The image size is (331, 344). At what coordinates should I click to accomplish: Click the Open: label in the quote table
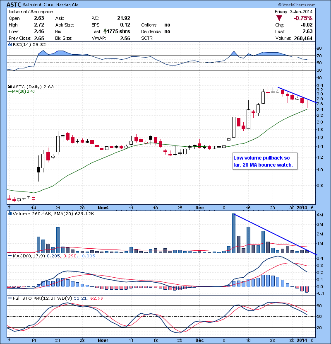(14, 18)
